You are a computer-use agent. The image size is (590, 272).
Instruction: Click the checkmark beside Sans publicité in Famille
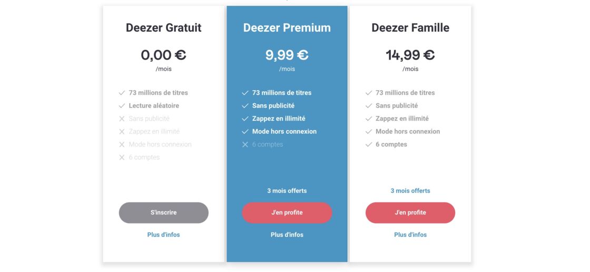pyautogui.click(x=369, y=106)
